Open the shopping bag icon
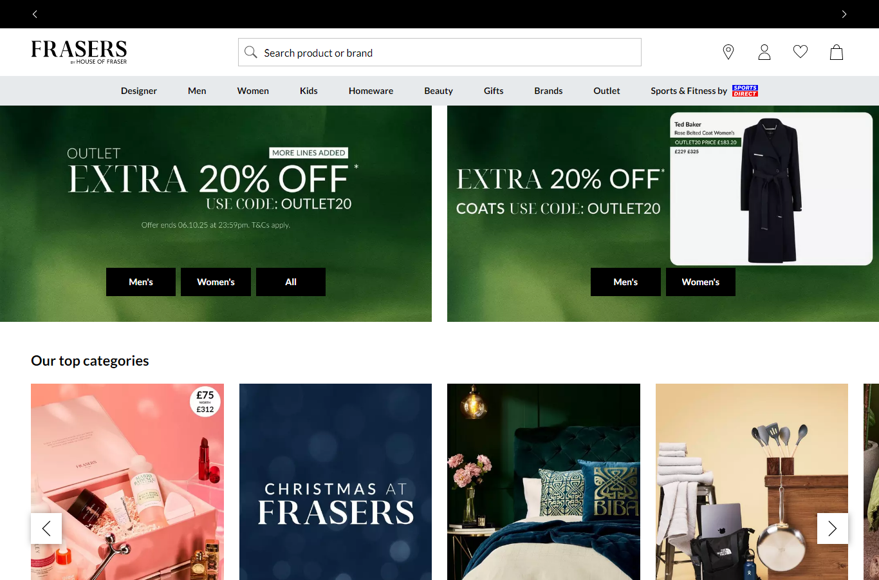Screen dimensions: 879x580 pyautogui.click(x=837, y=52)
